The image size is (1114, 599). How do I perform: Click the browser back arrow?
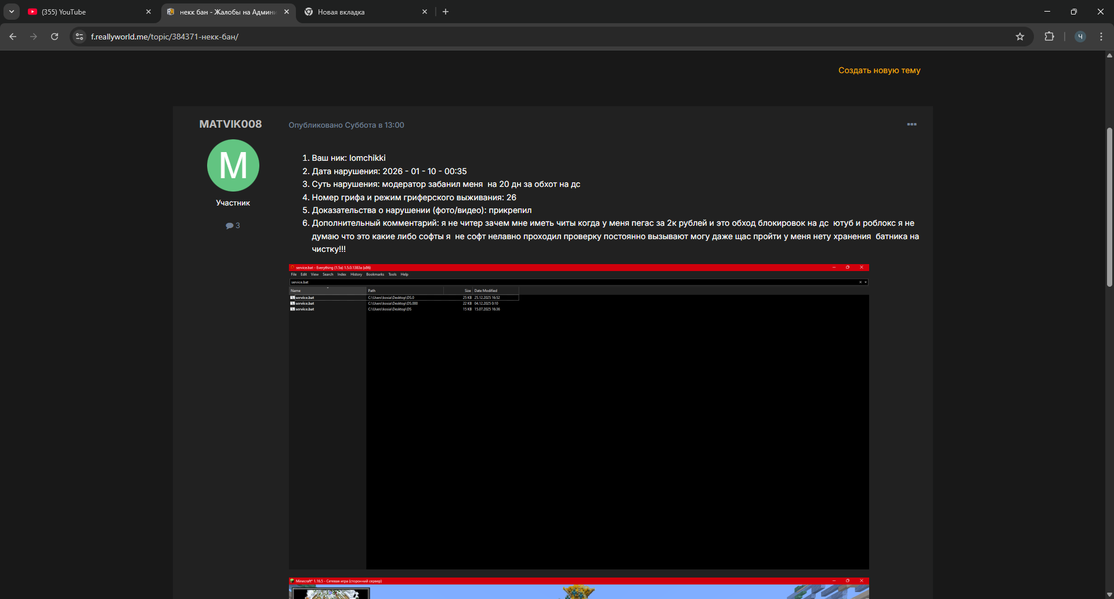[13, 37]
